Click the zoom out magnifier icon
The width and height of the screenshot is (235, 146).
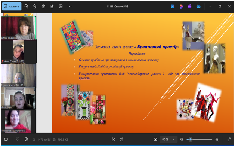pos(182,139)
